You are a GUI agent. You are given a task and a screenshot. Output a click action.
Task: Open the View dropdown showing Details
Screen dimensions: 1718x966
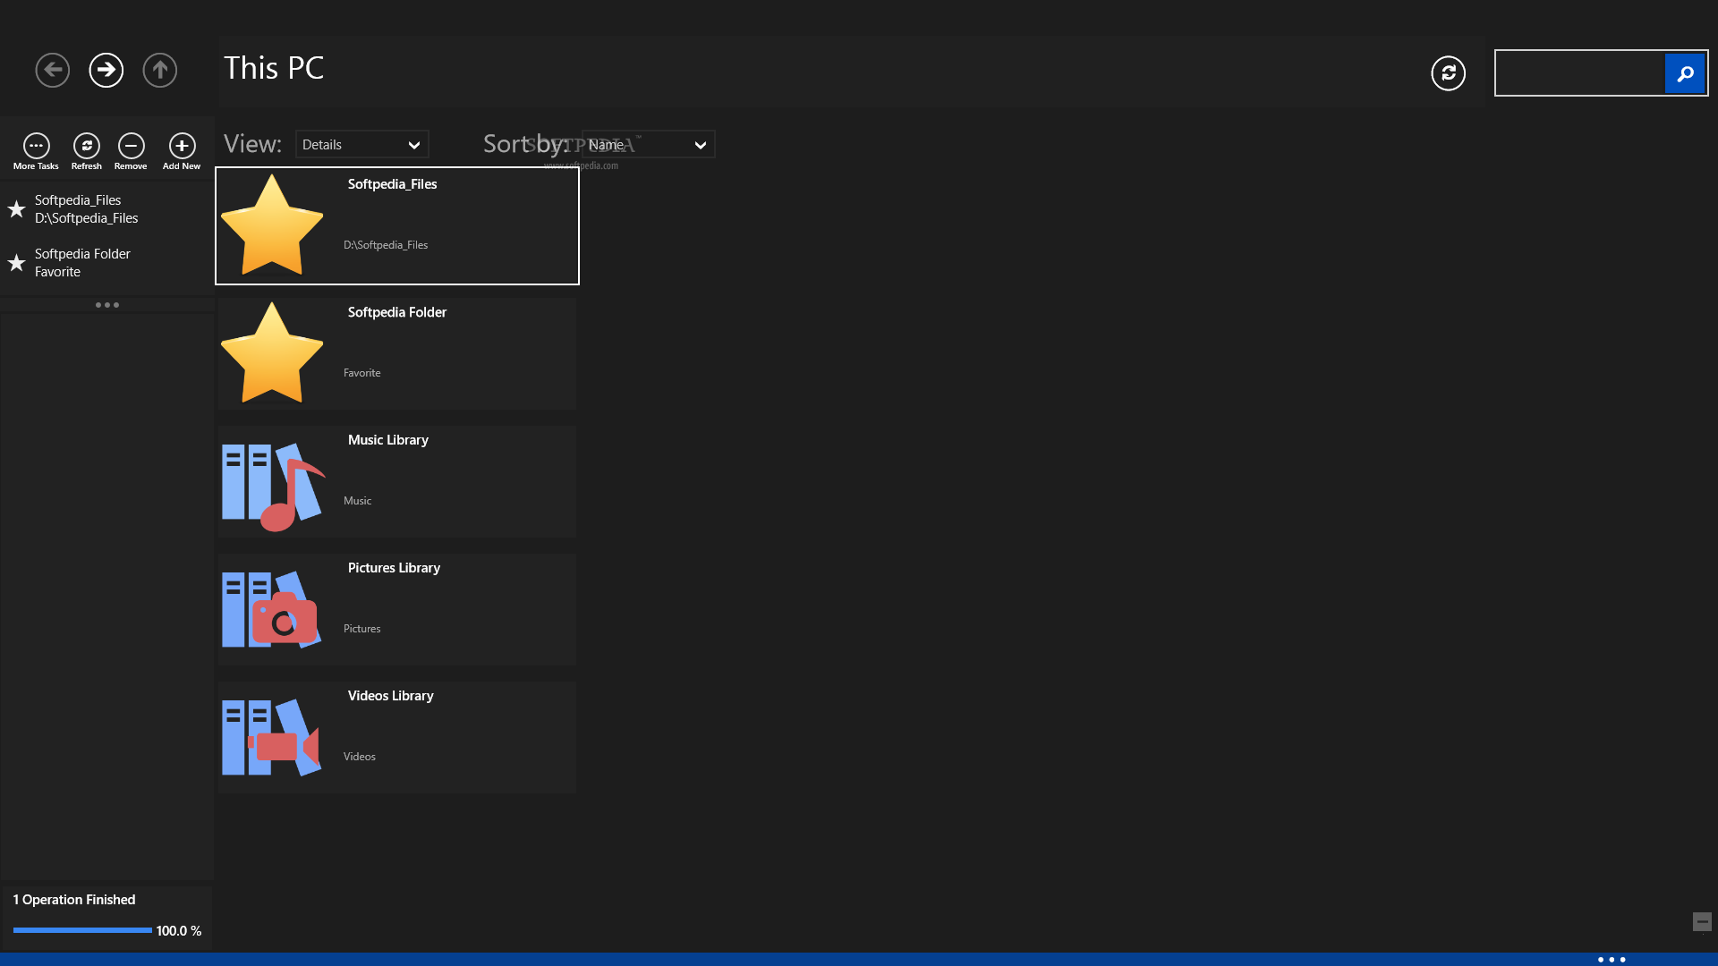(361, 145)
